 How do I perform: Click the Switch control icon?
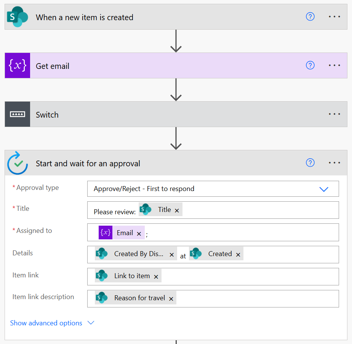tap(18, 115)
